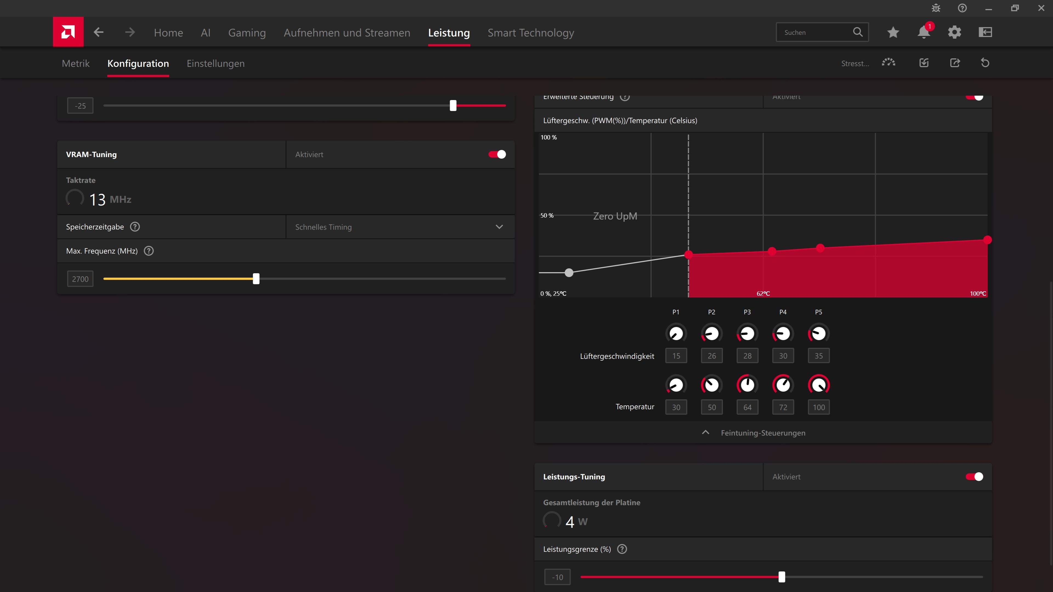
Task: Open the sidebar panel icon
Action: pyautogui.click(x=985, y=32)
